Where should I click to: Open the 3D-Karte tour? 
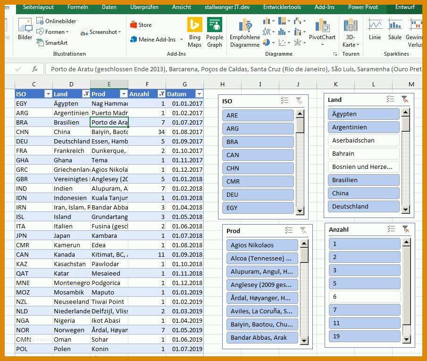pyautogui.click(x=351, y=33)
